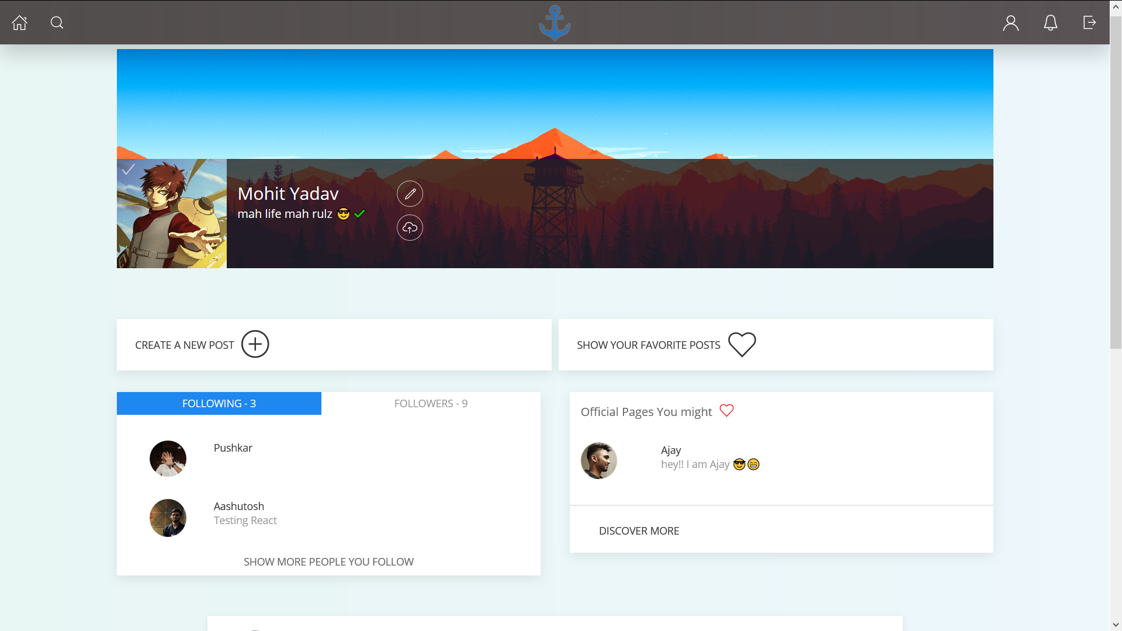The width and height of the screenshot is (1122, 631).
Task: Click the anchor logo in navbar
Action: [555, 23]
